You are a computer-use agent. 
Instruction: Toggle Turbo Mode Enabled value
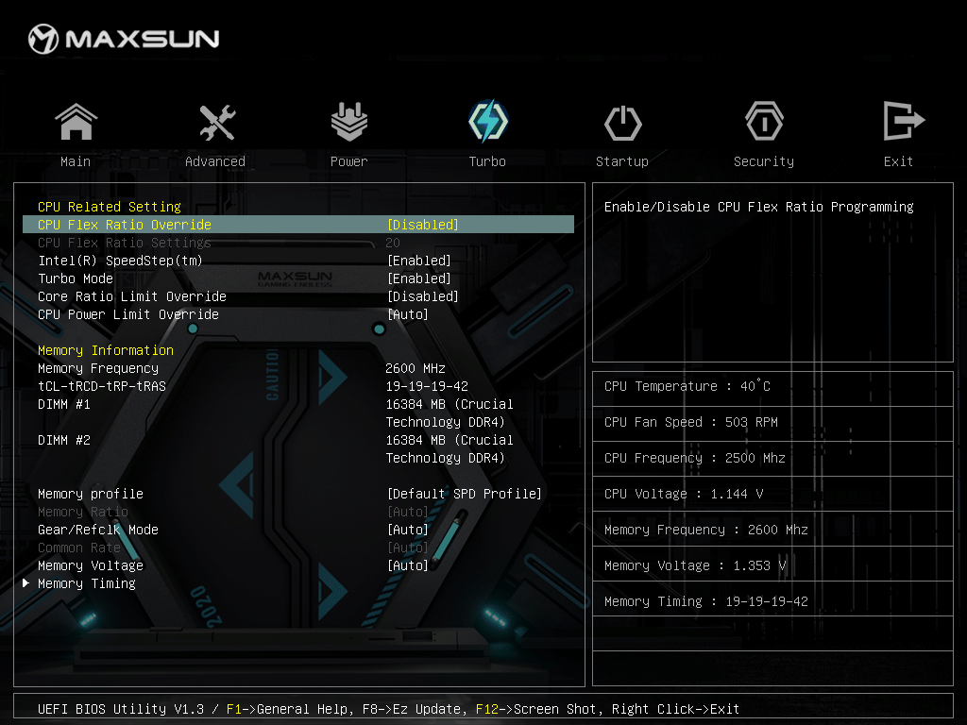(x=419, y=278)
